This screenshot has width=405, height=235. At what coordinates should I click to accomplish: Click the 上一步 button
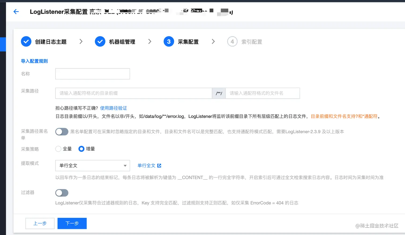(40, 223)
